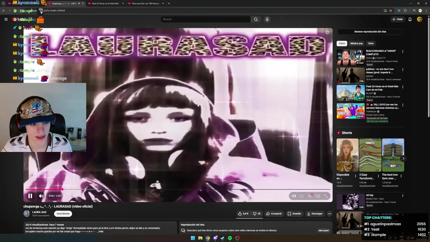The height and width of the screenshot is (242, 430).
Task: Subscribe with the Suscribirme button
Action: click(x=63, y=214)
